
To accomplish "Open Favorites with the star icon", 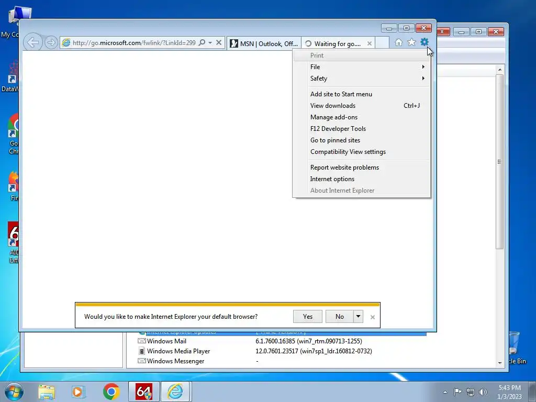I will click(411, 42).
